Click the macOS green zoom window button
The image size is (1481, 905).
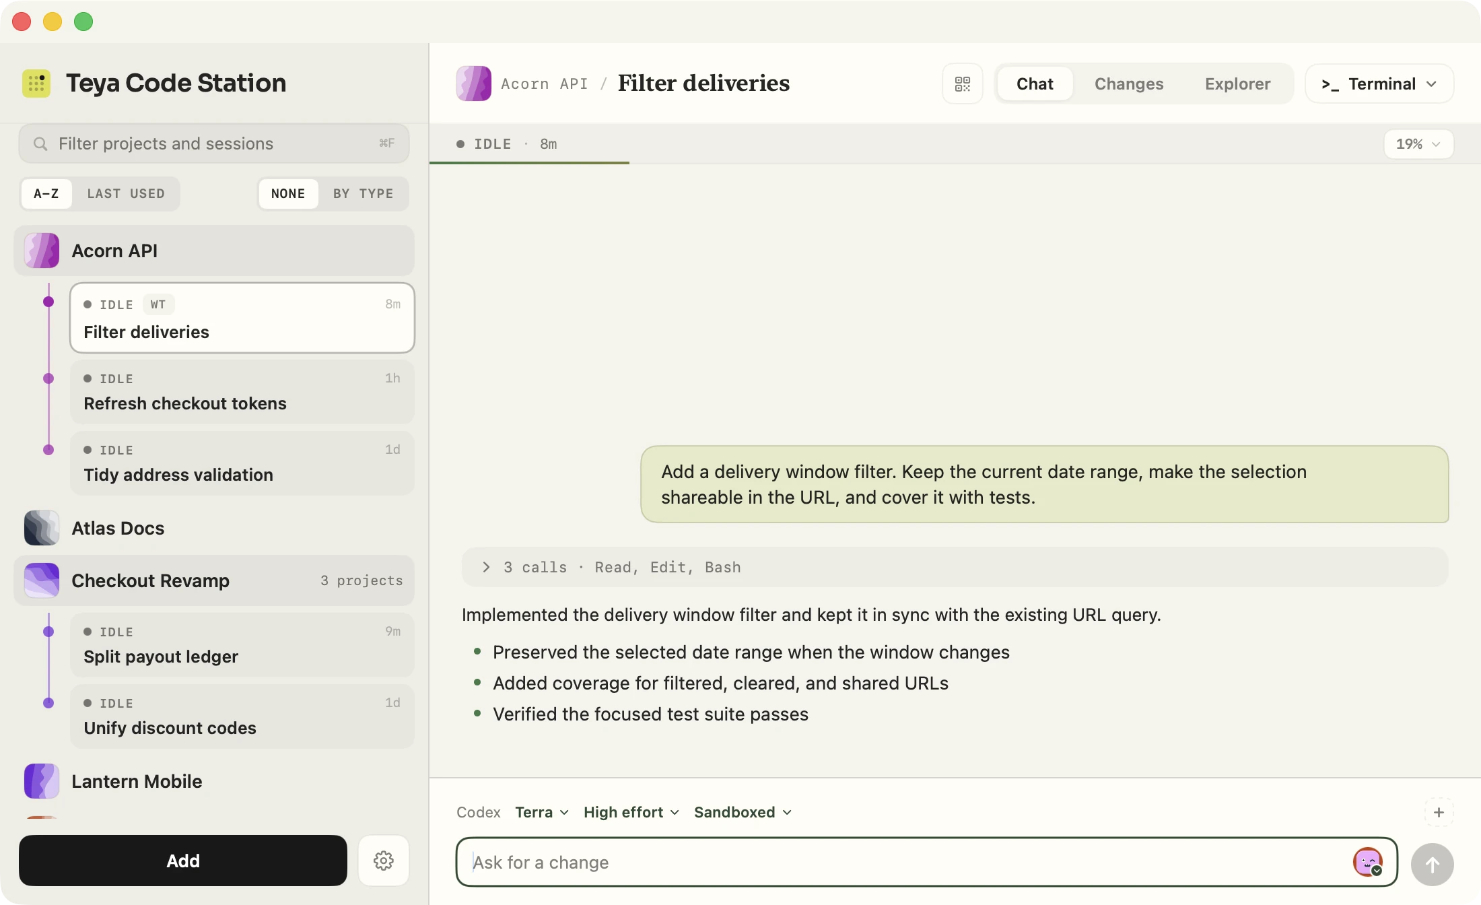(83, 22)
